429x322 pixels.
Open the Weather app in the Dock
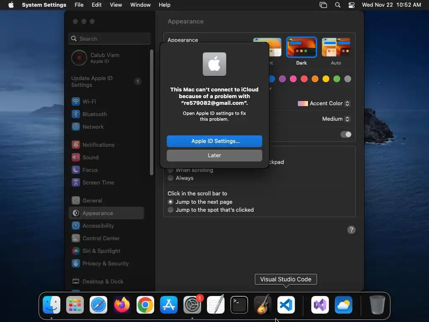(x=344, y=305)
